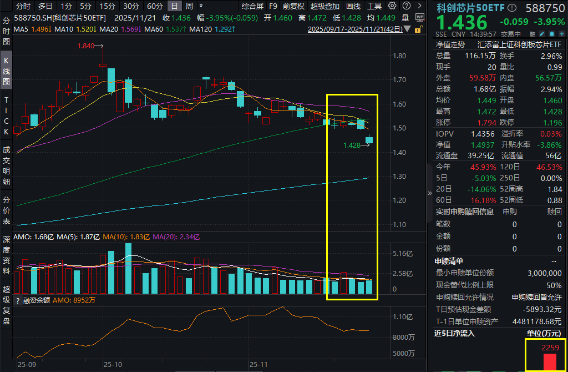568x372 pixels.
Task: Click the 融 margin trading indicator icon
Action: tap(532, 34)
